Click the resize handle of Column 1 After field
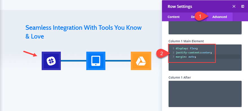 [240, 106]
